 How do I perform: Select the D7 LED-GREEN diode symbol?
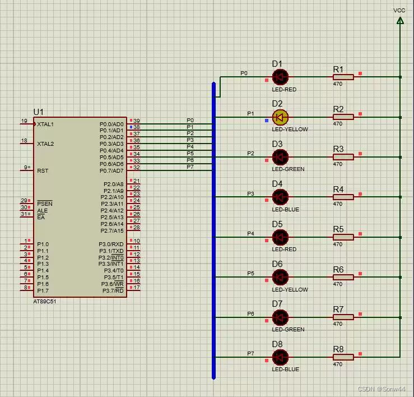pyautogui.click(x=280, y=317)
